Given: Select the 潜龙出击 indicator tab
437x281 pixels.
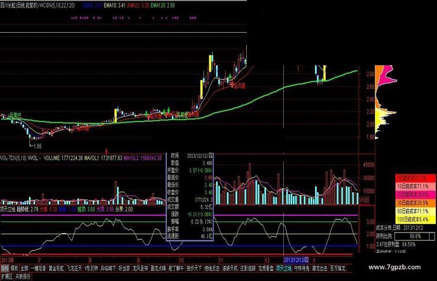Looking at the screenshot, I should pyautogui.click(x=320, y=268).
